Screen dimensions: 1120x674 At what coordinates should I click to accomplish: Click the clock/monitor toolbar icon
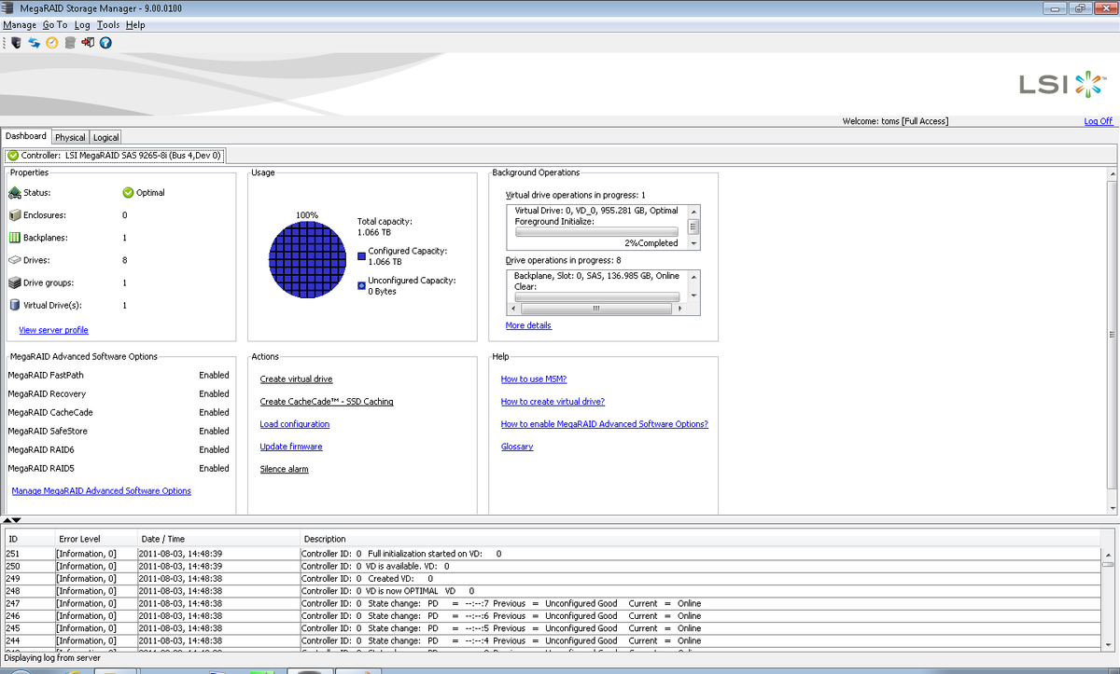tap(51, 42)
